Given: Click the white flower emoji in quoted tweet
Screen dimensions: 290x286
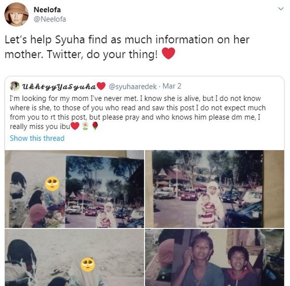Looking at the screenshot, I should (85, 127).
